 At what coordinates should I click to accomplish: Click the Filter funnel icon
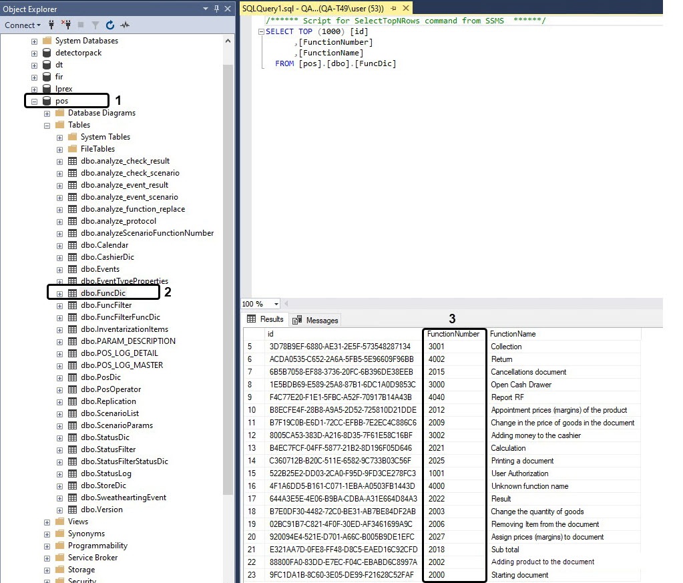(x=95, y=25)
